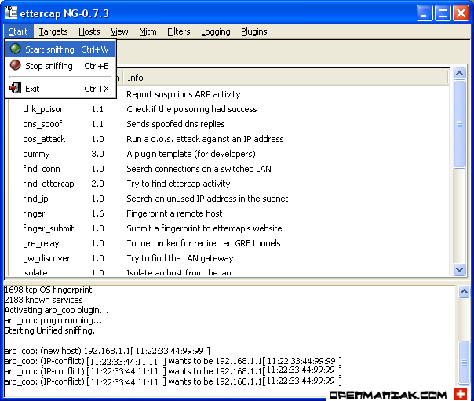Open the Targets menu
Viewport: 474px width, 401px height.
[x=53, y=31]
